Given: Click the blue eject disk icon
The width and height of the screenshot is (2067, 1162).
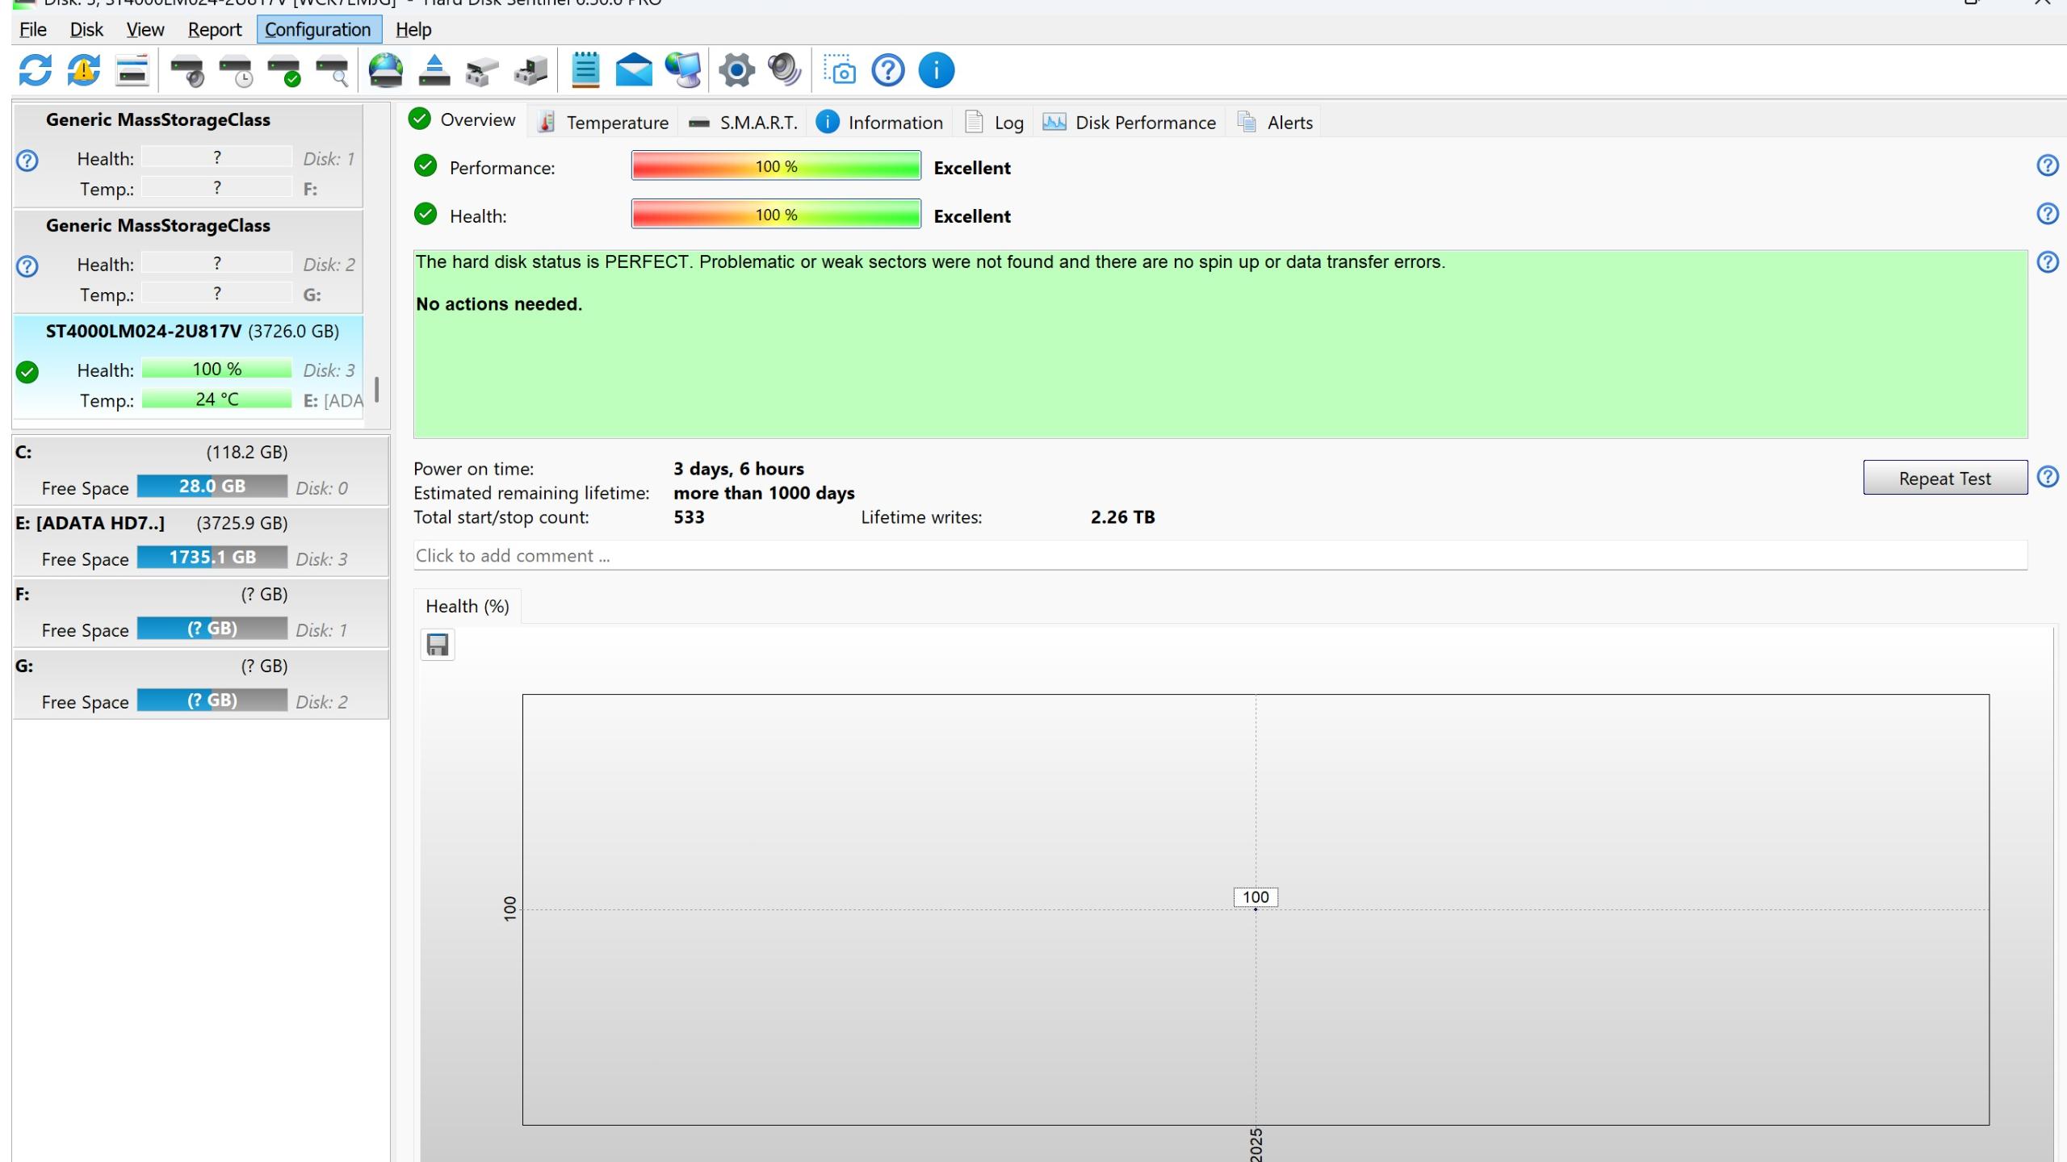Looking at the screenshot, I should coord(434,70).
